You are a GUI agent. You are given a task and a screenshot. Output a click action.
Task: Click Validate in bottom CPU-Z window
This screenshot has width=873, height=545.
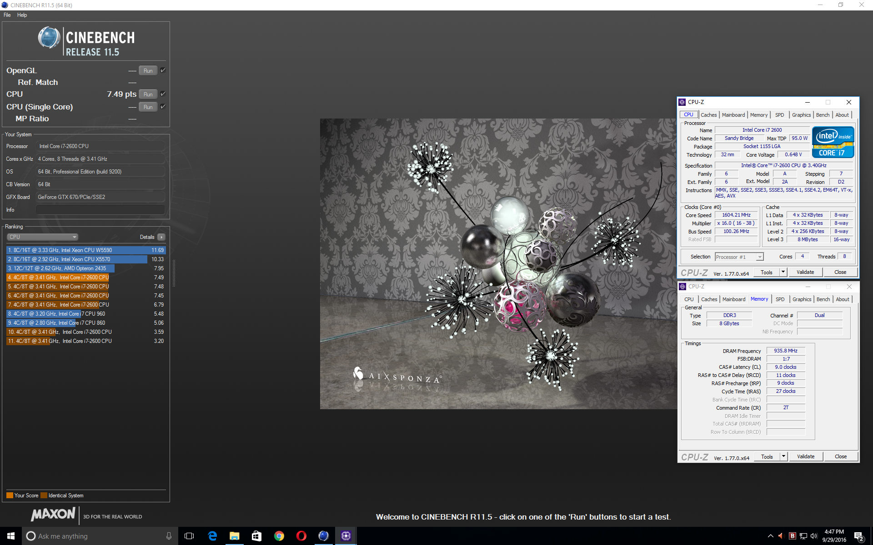[806, 456]
